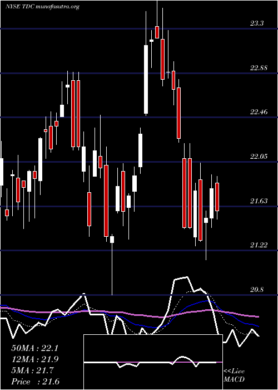278x390 pixels.
Task: Click the 20.8 price axis label
Action: 257,290
